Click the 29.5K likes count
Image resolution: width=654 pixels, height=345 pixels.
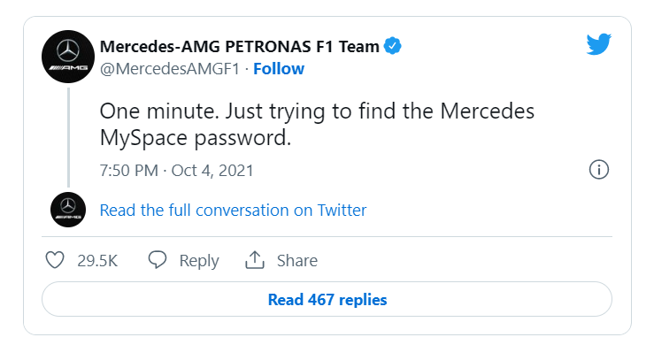[97, 261]
